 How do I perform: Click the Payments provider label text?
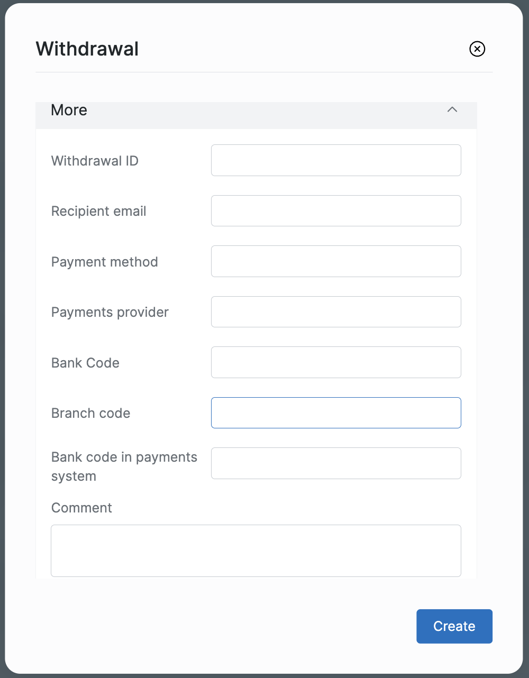point(110,313)
